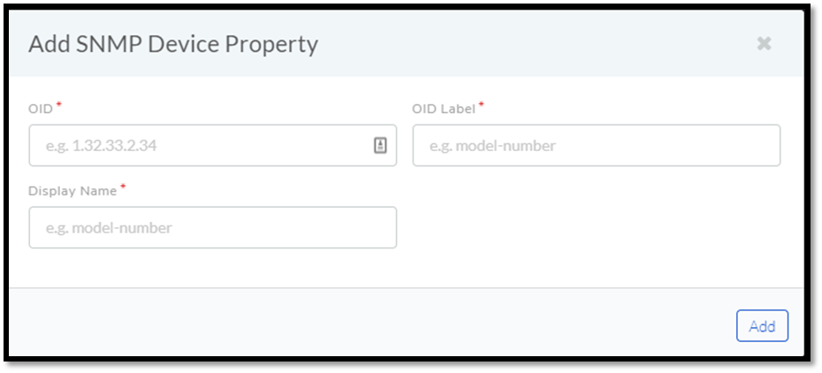Screen dimensions: 822x373
Task: Click the OID field label text
Action: [x=41, y=109]
